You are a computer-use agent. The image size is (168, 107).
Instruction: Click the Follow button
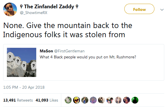point(139,9)
